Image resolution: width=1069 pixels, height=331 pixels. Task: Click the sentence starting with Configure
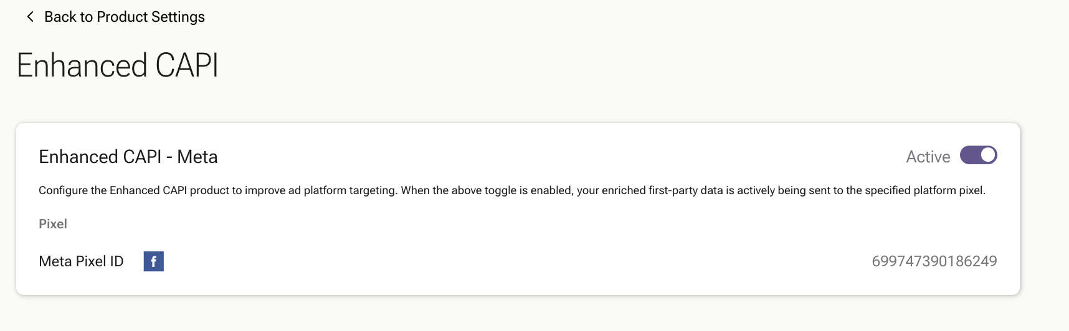[218, 190]
